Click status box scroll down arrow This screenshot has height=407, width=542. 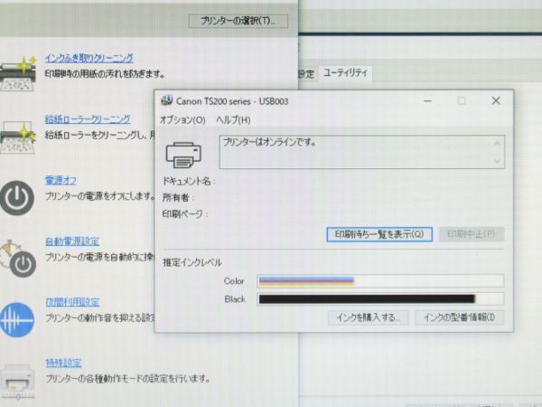click(497, 161)
